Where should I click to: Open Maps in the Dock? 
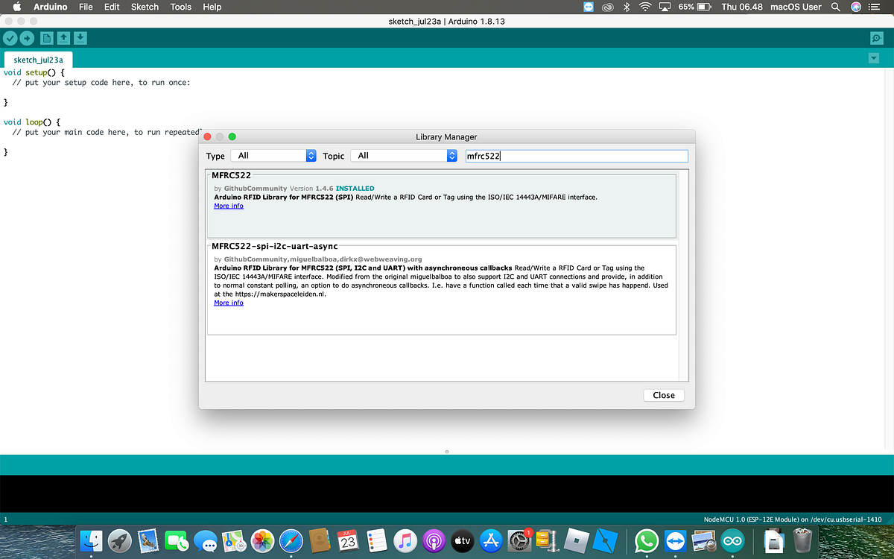click(x=234, y=541)
